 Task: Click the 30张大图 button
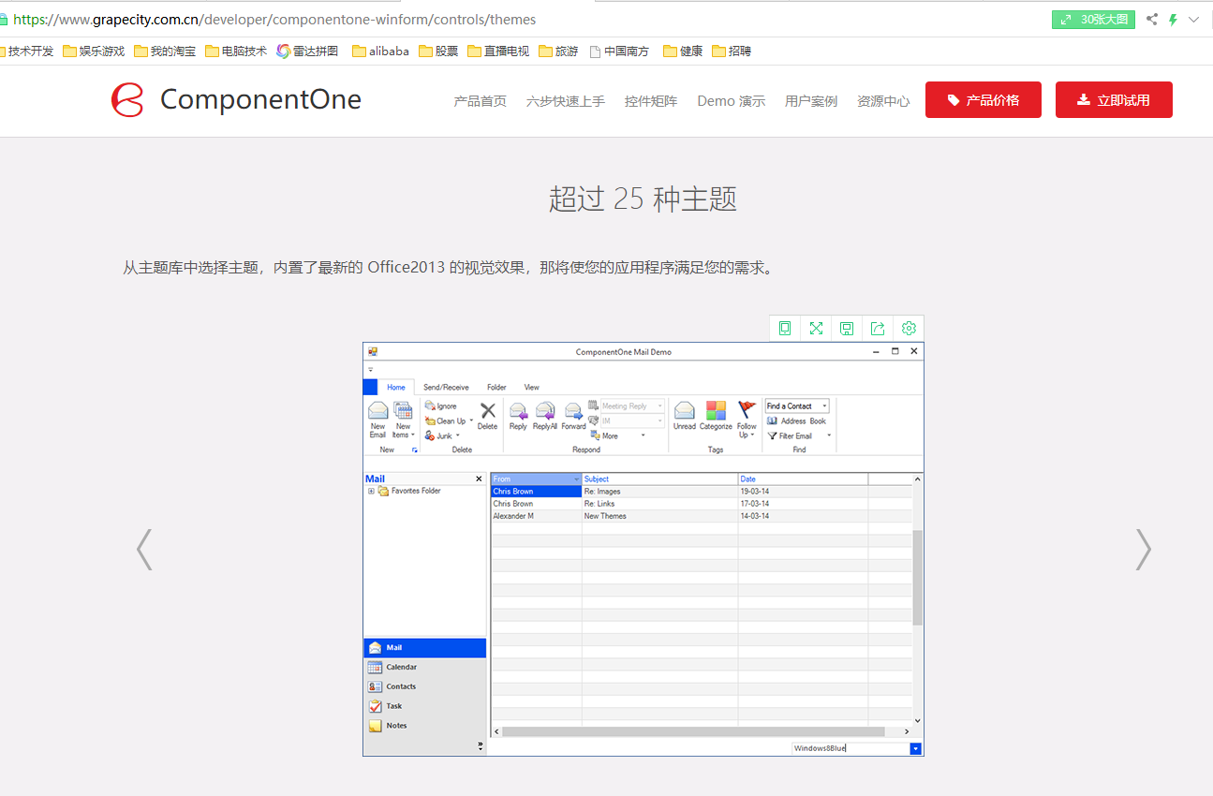pyautogui.click(x=1093, y=19)
